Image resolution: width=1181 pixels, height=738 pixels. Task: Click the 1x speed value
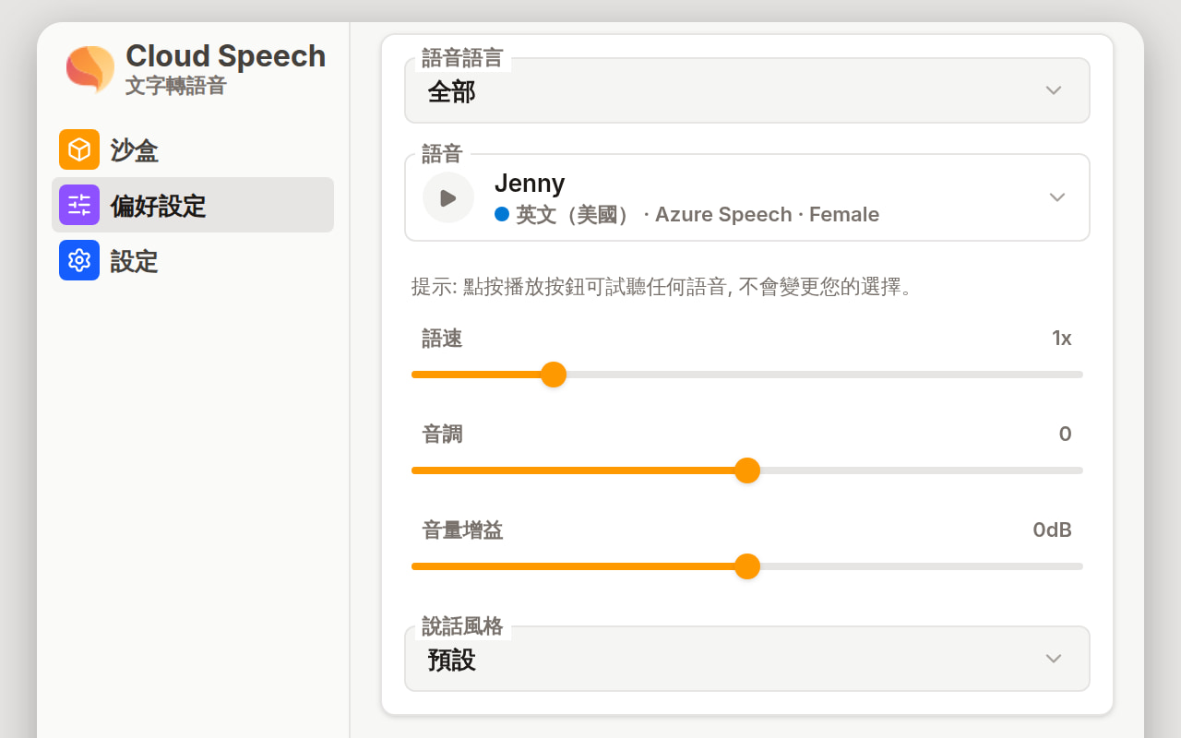1062,339
